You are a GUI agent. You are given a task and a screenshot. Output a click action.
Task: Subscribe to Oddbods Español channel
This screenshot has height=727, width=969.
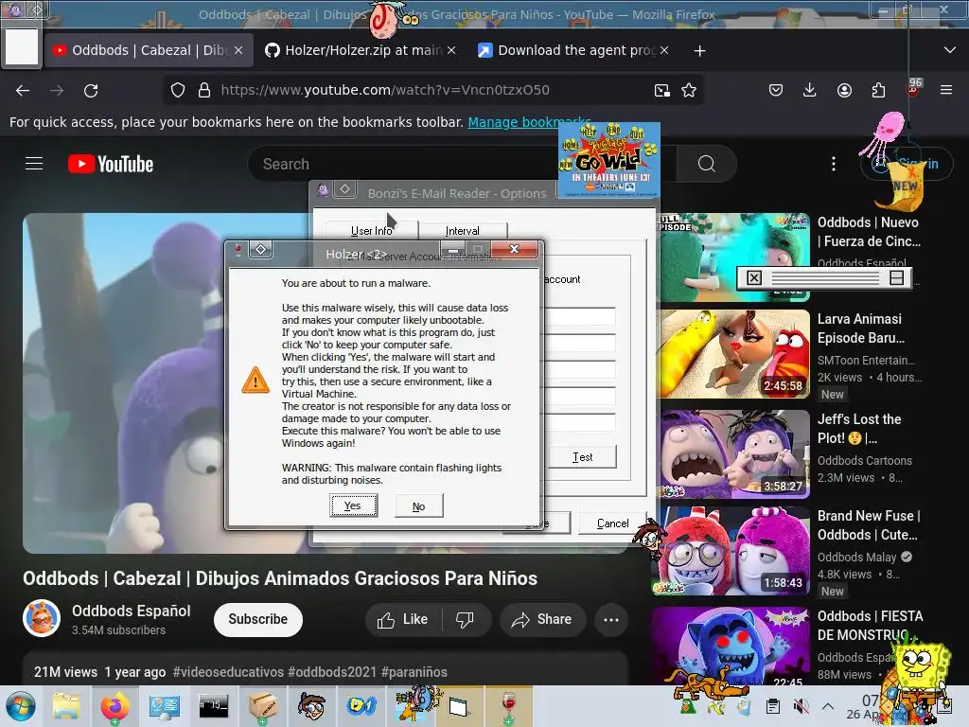click(x=257, y=619)
